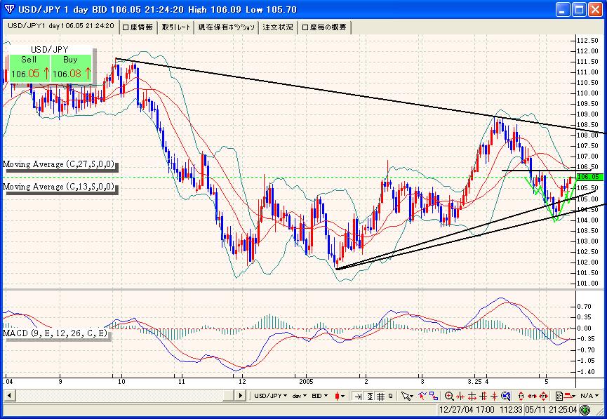Open the 取引レート tab
The height and width of the screenshot is (419, 607).
176,27
